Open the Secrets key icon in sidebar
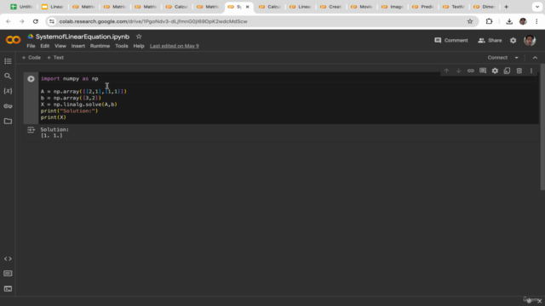Viewport: 545px width, 306px height. (8, 106)
